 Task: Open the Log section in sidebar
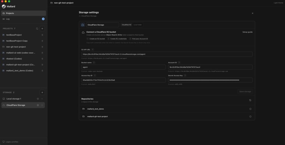23,19
